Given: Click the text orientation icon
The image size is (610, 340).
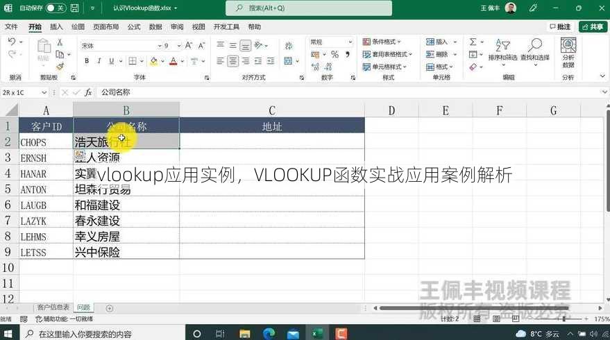Looking at the screenshot, I should [x=258, y=45].
